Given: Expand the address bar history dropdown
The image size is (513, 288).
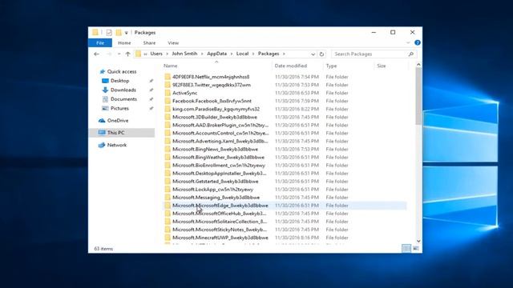Looking at the screenshot, I should click(313, 54).
